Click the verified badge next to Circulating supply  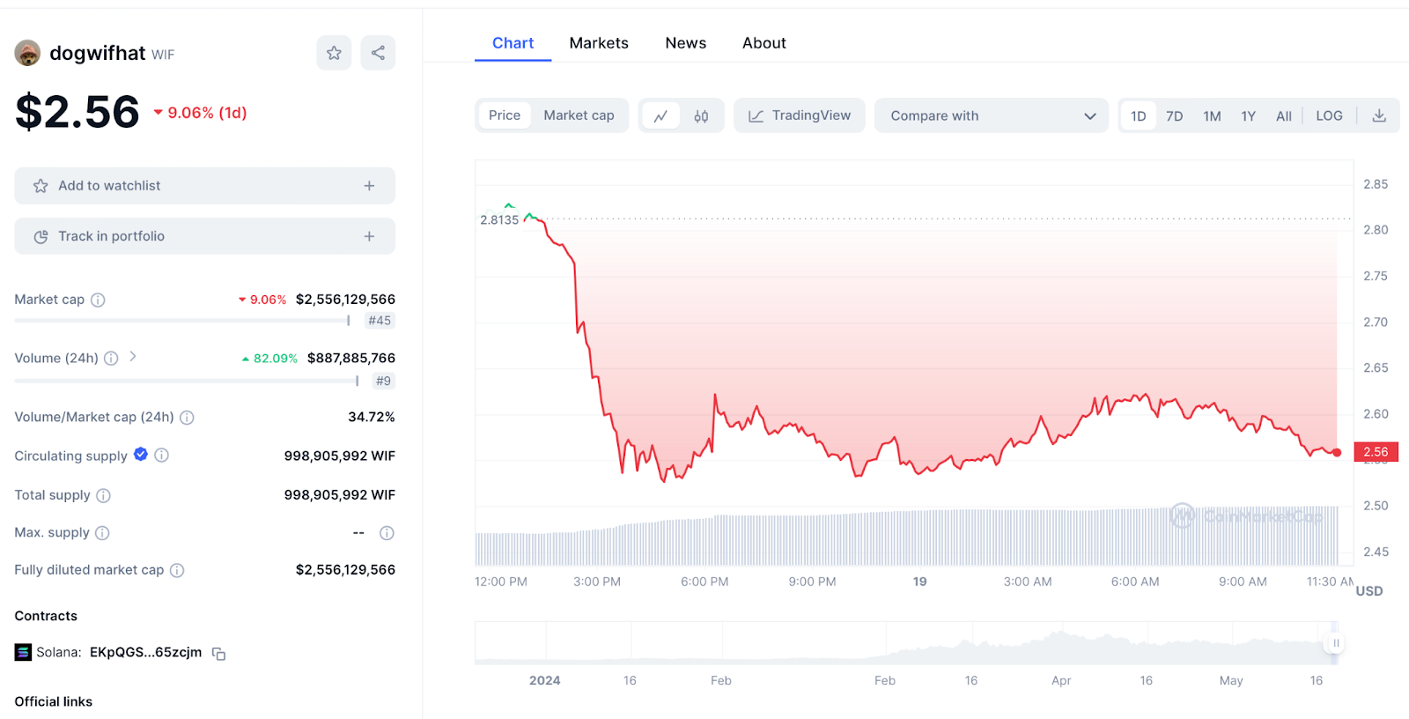click(141, 455)
